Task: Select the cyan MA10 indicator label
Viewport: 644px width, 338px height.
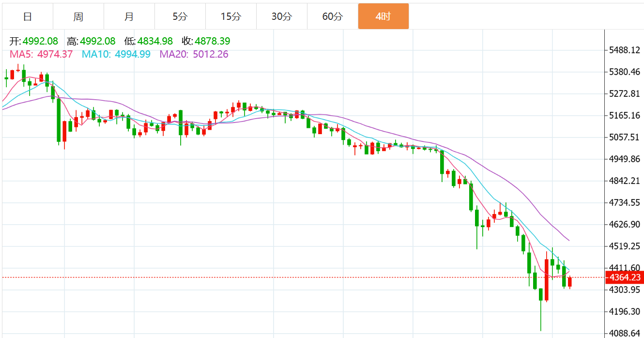Action: [116, 54]
